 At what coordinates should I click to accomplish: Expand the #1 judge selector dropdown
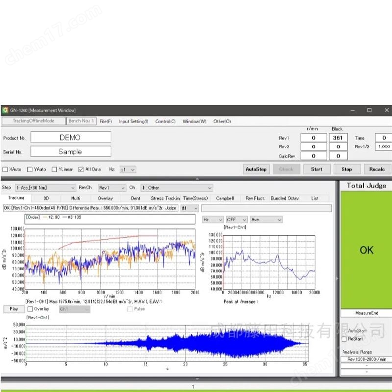(x=190, y=208)
